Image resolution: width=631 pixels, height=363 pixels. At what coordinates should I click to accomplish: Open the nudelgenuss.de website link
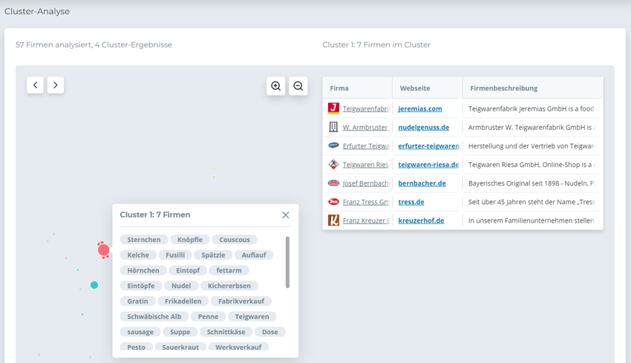(424, 127)
